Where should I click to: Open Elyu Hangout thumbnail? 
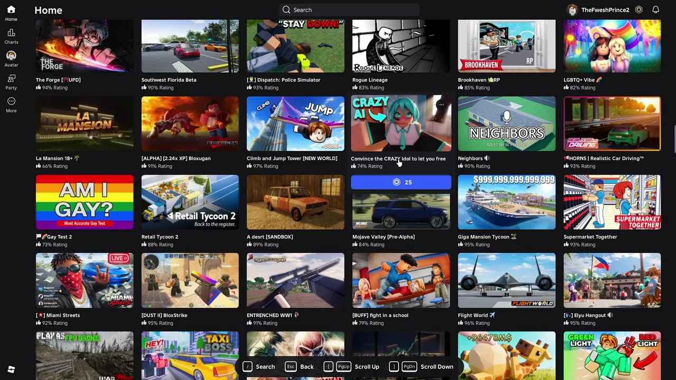(x=612, y=280)
